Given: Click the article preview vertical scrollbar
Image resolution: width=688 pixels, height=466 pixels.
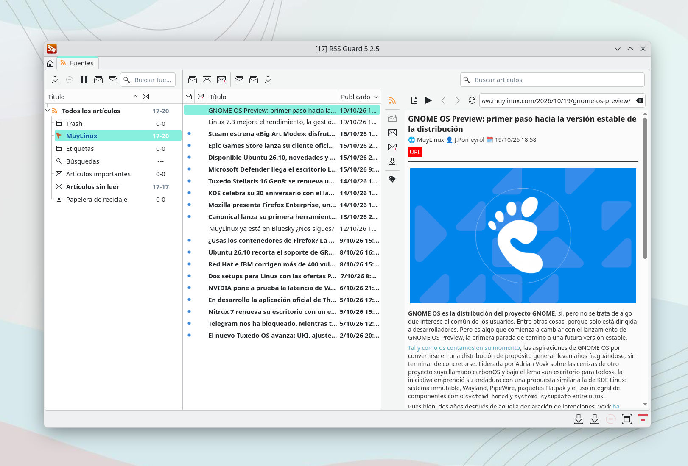Looking at the screenshot, I should [x=645, y=188].
